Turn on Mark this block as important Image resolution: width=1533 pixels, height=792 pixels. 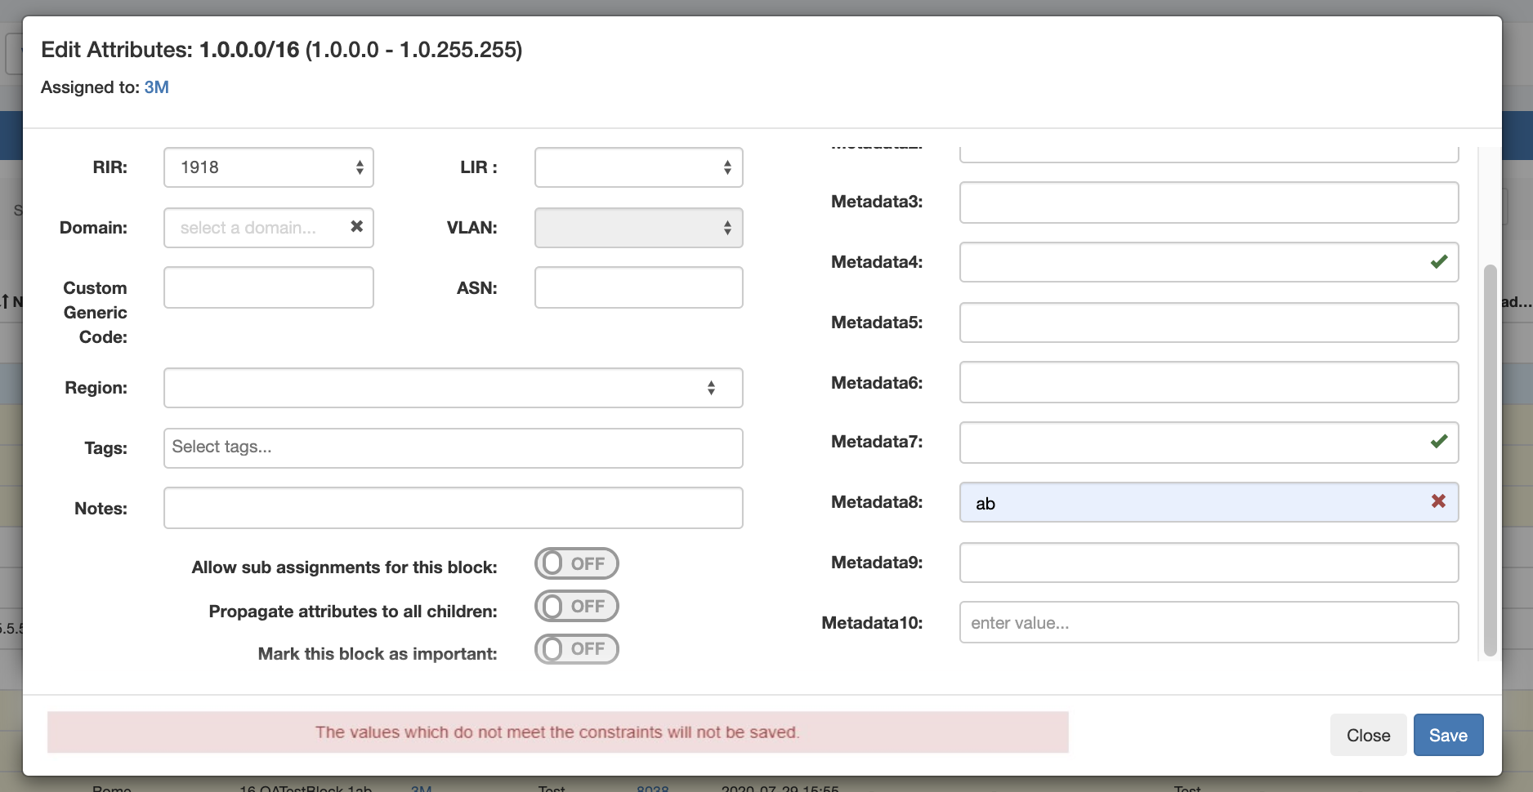coord(576,649)
